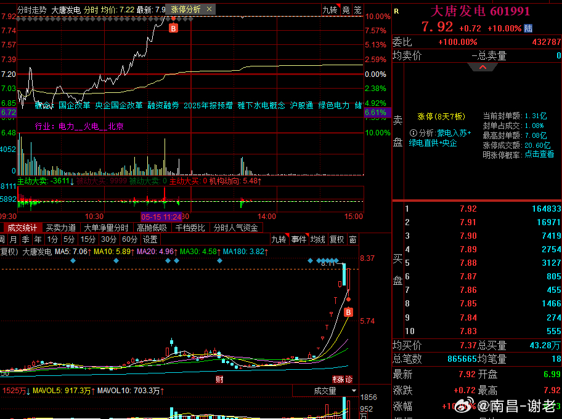
Task: Click the 05-15 11:24 time cursor label
Action: 161,217
